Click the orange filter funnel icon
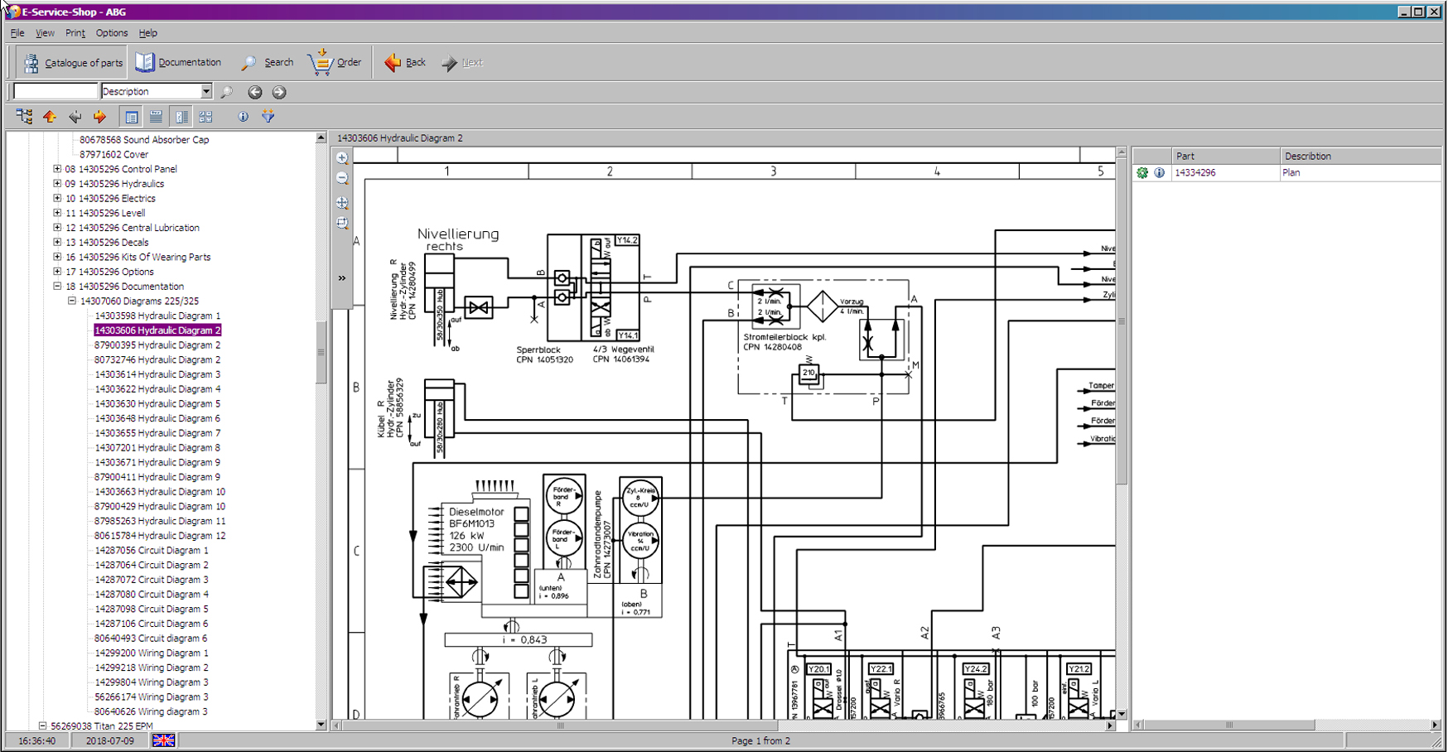Screen dimensions: 1448x752 tap(268, 117)
